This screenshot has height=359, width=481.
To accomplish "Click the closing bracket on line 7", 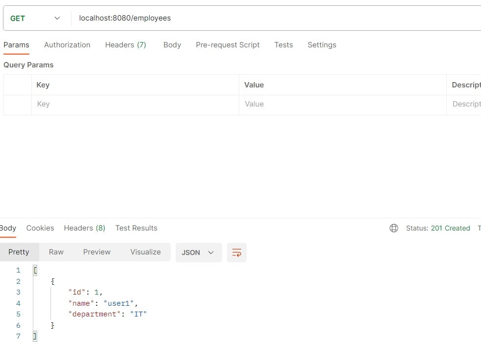I will tap(35, 337).
